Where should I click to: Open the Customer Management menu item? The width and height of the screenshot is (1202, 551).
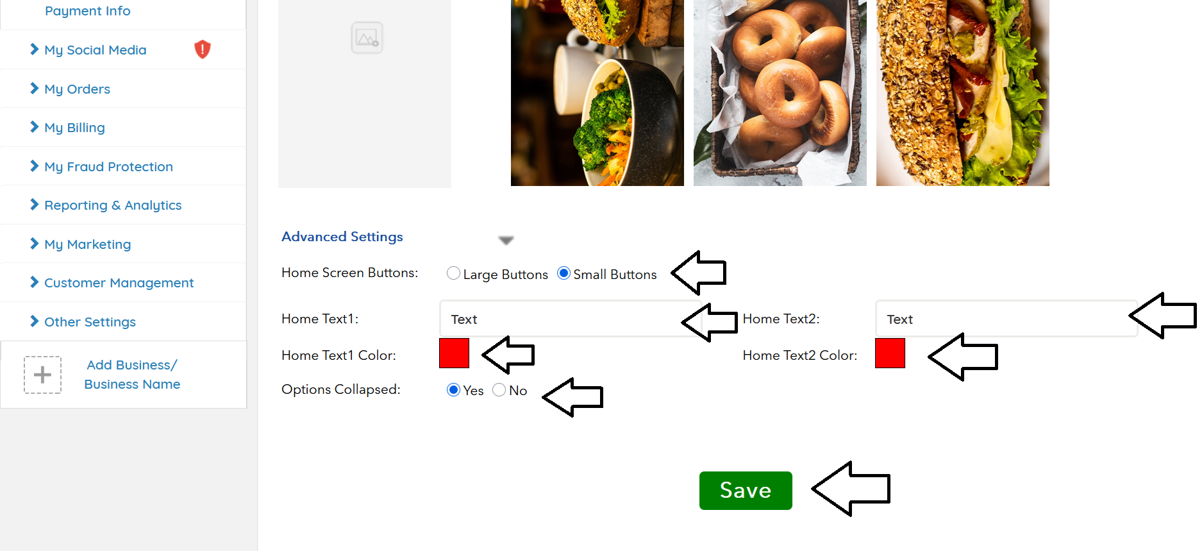[x=119, y=283]
